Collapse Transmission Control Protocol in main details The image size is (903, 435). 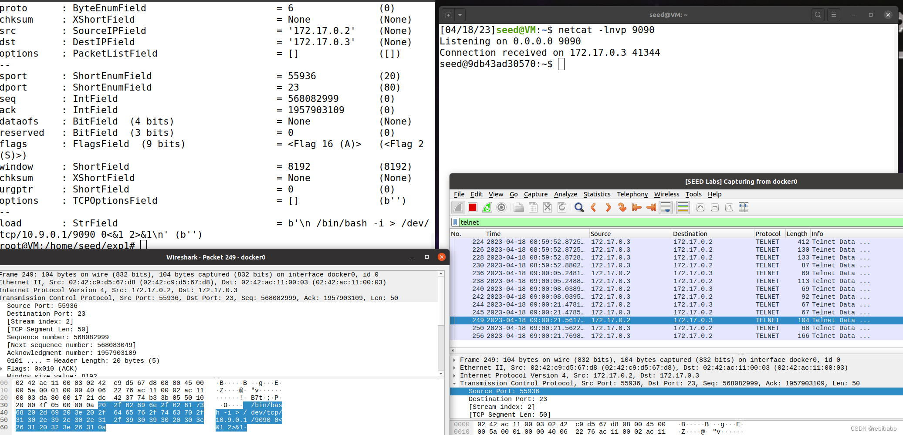point(454,384)
